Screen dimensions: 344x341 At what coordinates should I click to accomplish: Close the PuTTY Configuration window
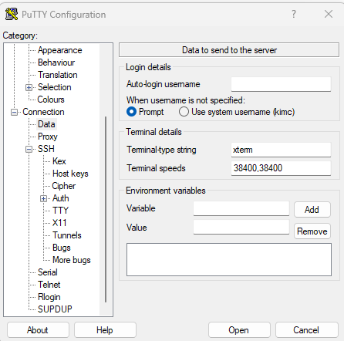(x=329, y=14)
